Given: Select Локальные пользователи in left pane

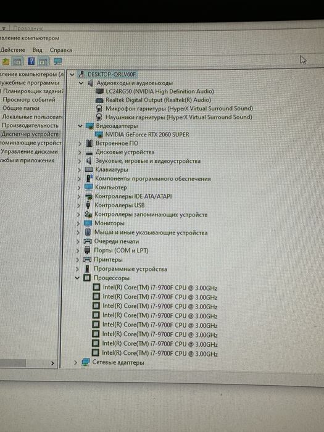Looking at the screenshot, I should pos(33,117).
